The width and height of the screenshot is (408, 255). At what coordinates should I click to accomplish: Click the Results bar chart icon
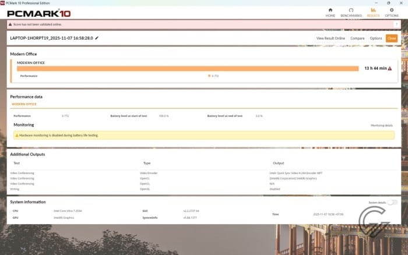click(372, 10)
